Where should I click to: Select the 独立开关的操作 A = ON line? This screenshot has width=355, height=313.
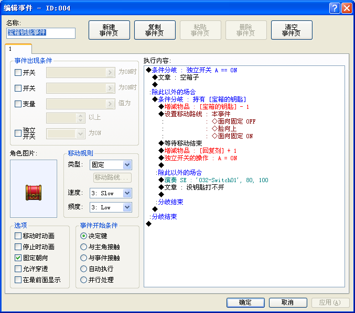(x=198, y=158)
